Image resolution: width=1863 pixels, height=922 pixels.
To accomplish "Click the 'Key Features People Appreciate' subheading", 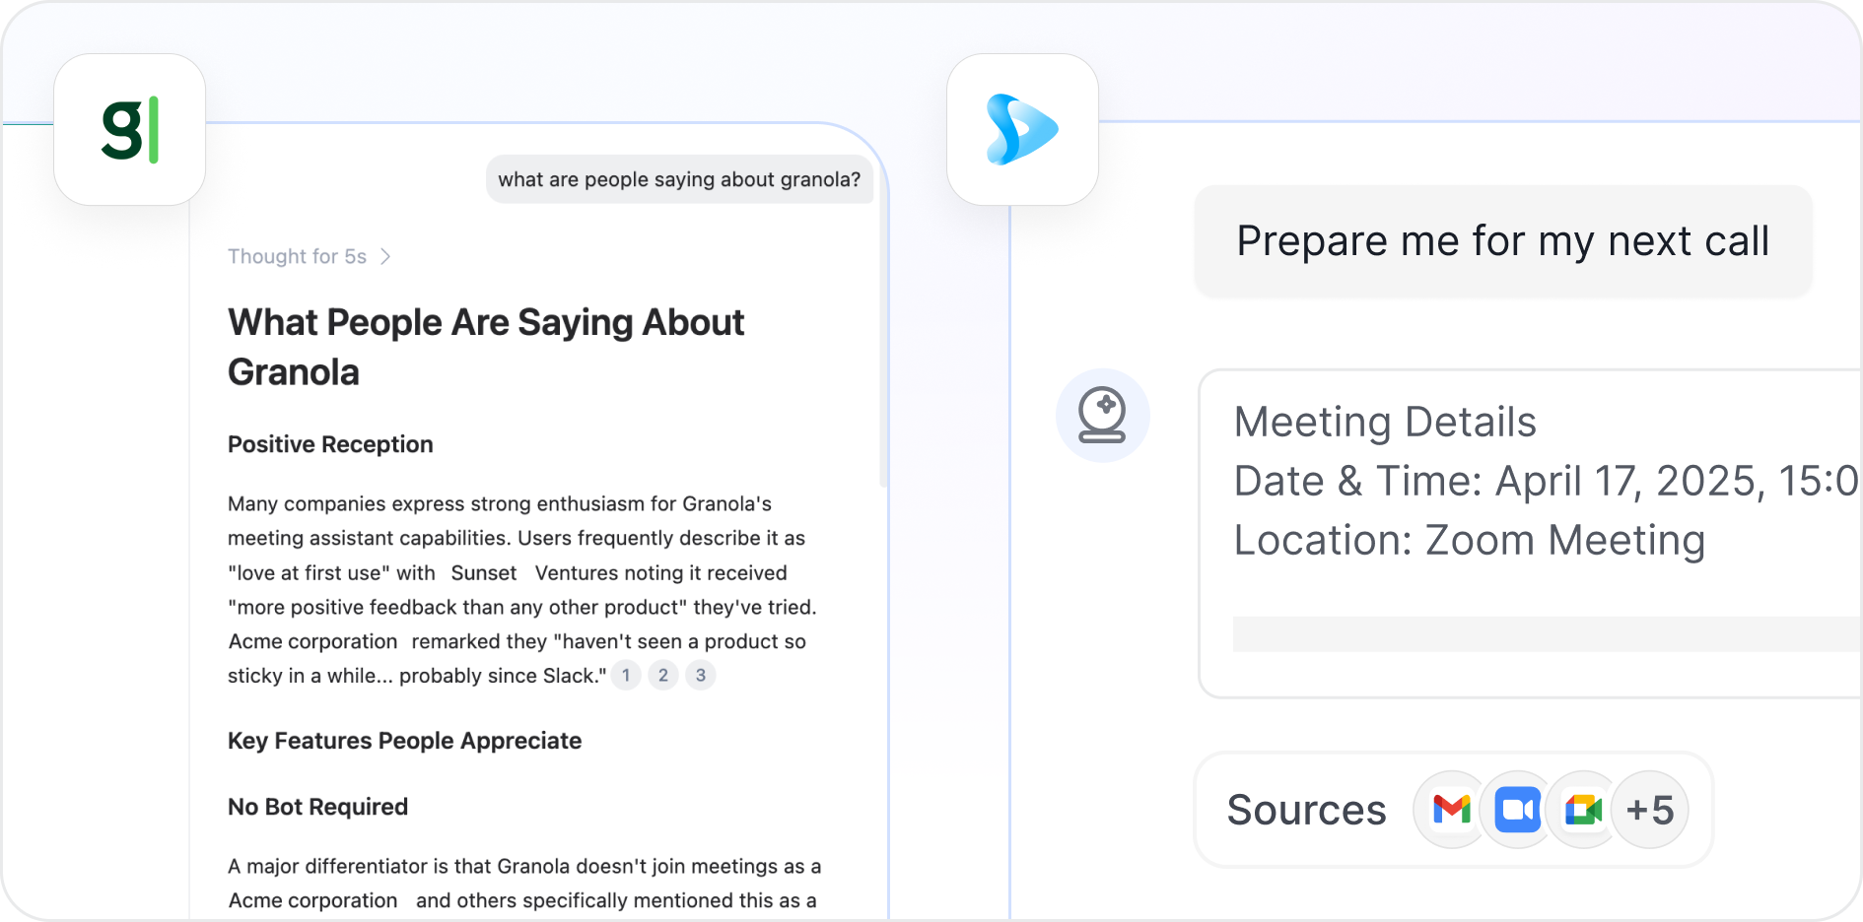I will pos(404,741).
